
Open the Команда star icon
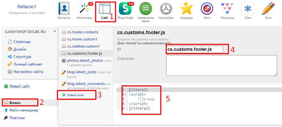(187, 9)
